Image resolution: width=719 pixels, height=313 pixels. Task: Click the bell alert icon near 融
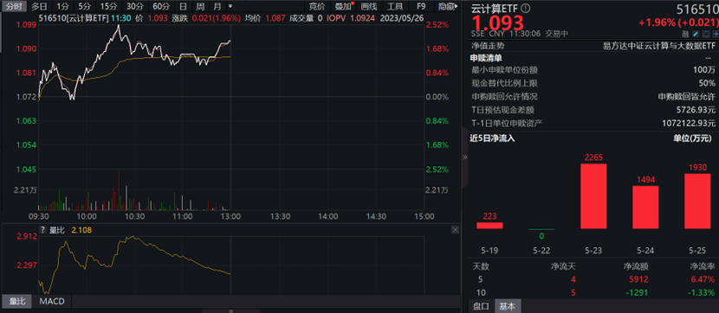[705, 34]
